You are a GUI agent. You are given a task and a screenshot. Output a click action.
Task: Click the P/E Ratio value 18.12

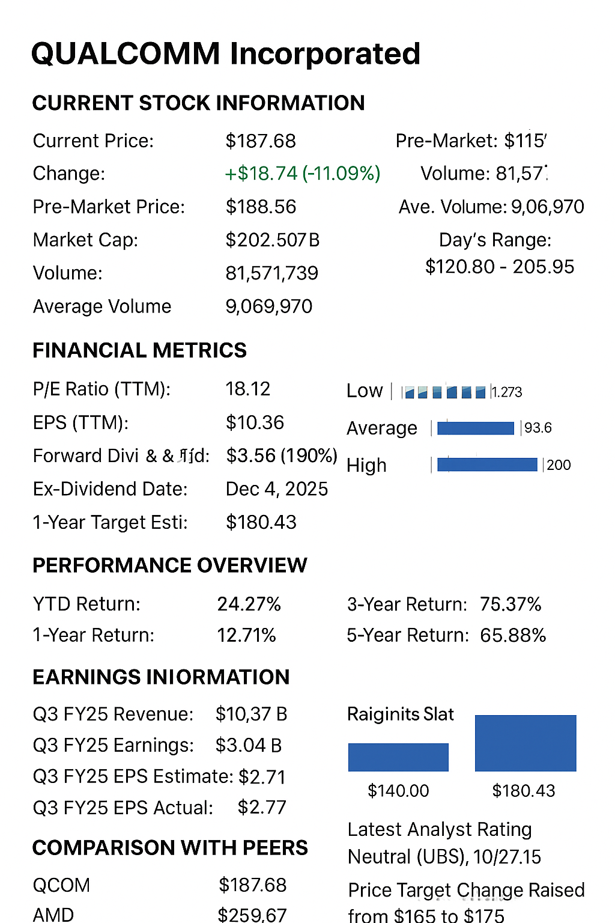pyautogui.click(x=247, y=389)
